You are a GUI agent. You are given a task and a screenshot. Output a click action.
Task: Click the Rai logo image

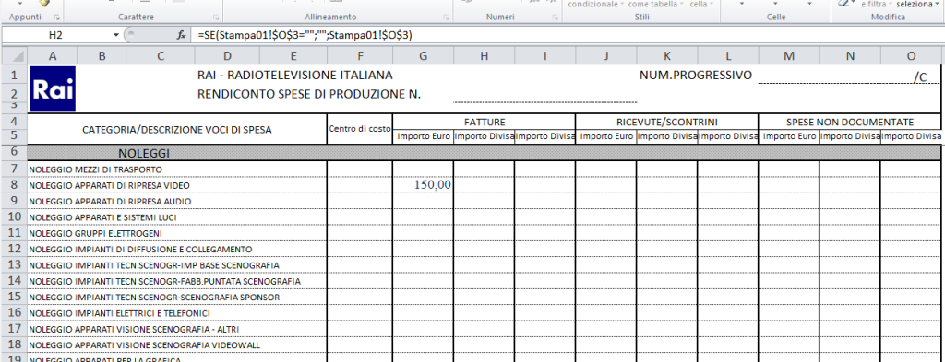click(53, 89)
